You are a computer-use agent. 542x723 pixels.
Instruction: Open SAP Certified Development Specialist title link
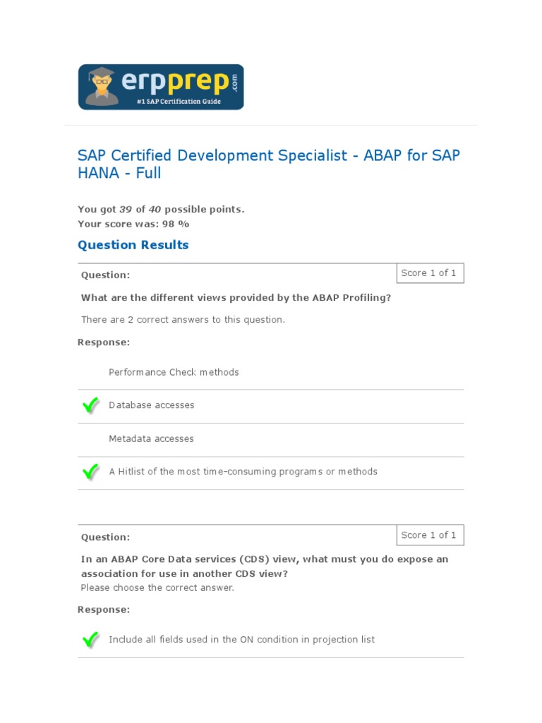pos(268,164)
